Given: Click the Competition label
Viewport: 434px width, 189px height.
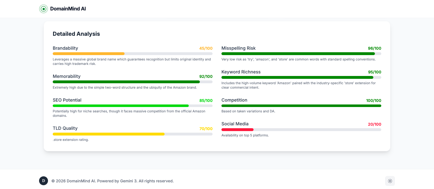Looking at the screenshot, I should coord(234,100).
